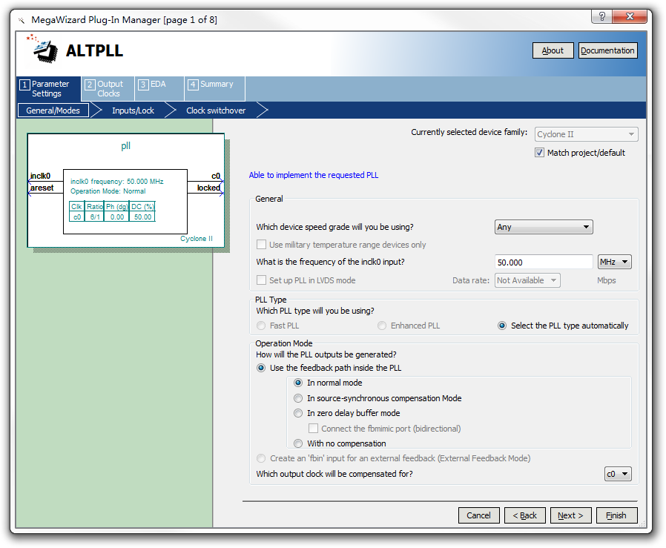666x548 pixels.
Task: Switch to the Output Clocks tab
Action: point(108,89)
